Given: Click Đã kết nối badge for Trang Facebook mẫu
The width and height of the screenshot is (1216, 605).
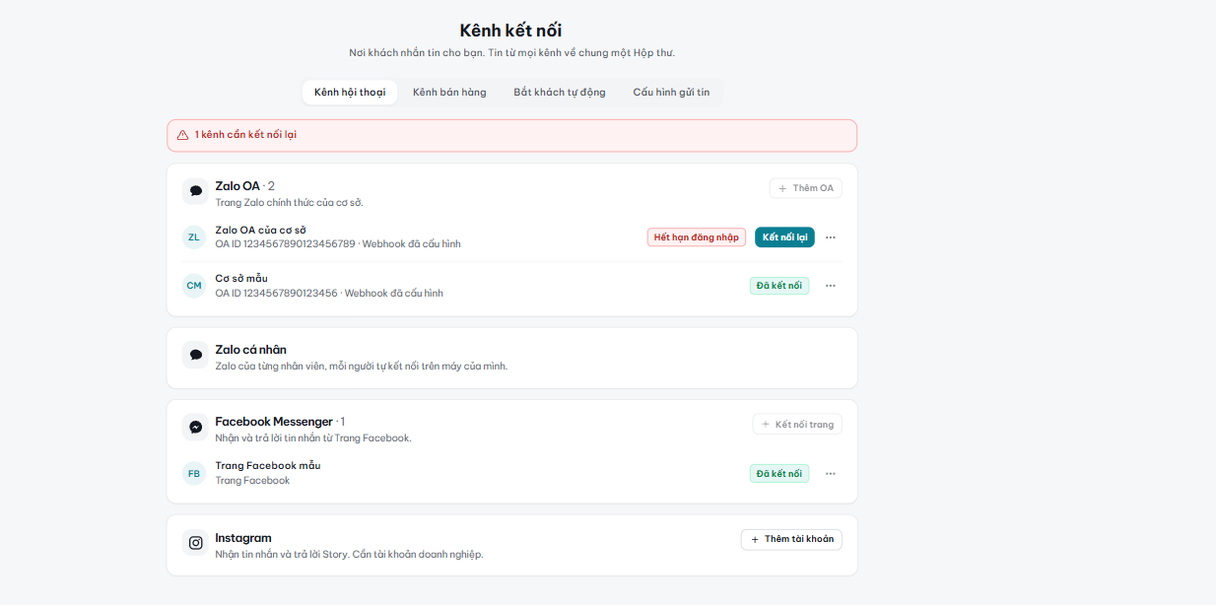Looking at the screenshot, I should [779, 474].
